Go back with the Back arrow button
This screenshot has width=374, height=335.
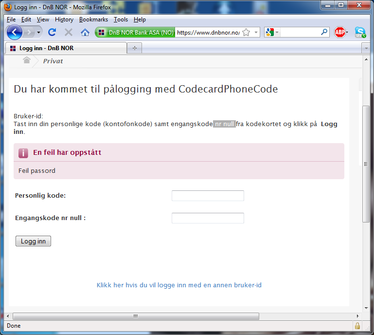14,32
